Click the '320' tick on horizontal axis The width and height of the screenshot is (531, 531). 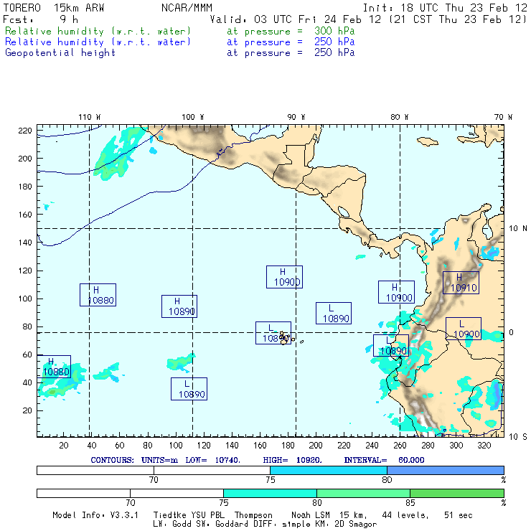pyautogui.click(x=484, y=446)
